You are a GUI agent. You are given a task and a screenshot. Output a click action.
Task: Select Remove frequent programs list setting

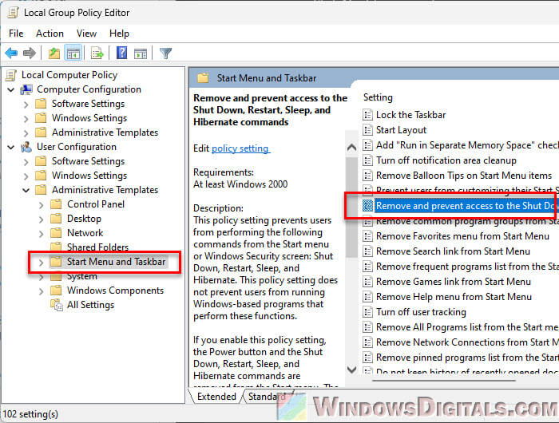pyautogui.click(x=467, y=267)
